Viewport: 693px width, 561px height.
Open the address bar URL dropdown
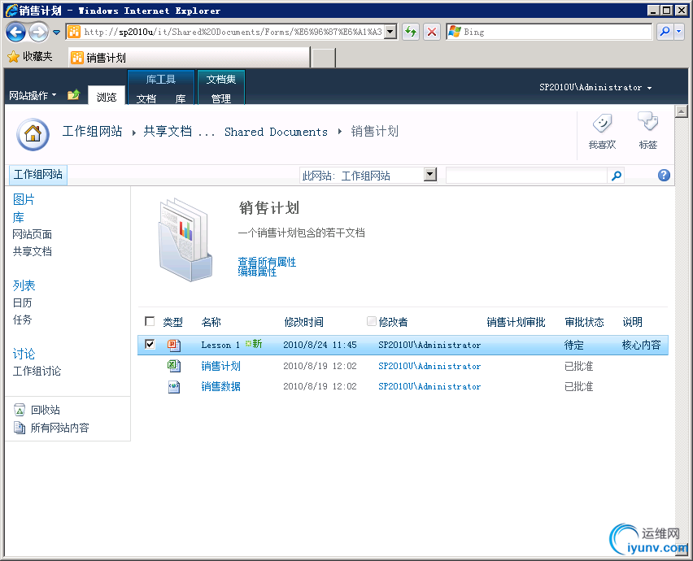click(x=390, y=32)
